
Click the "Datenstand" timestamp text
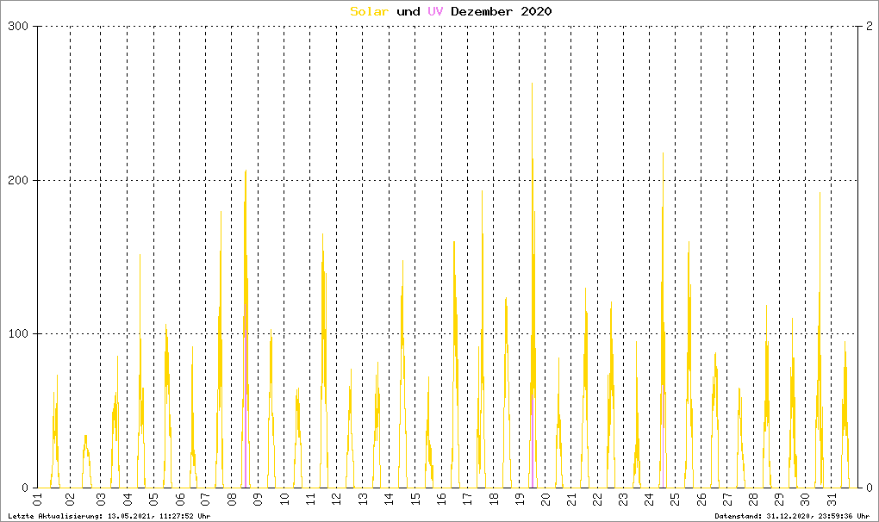tap(792, 516)
